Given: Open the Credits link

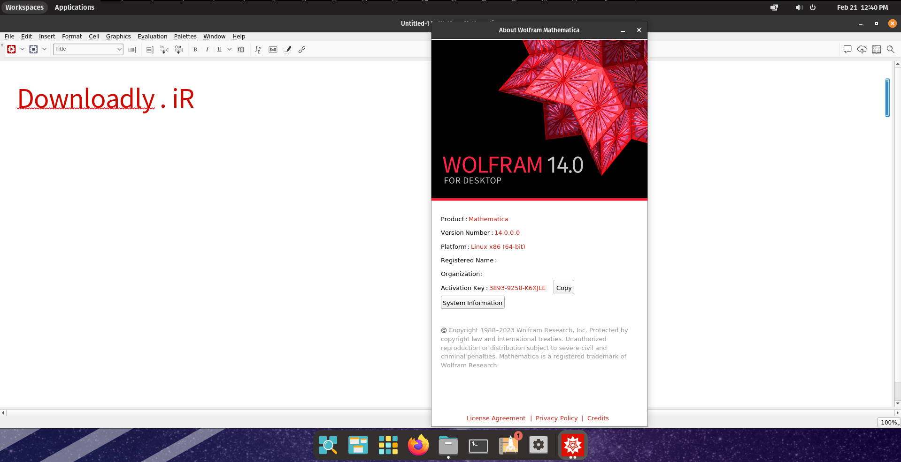Looking at the screenshot, I should [x=598, y=418].
